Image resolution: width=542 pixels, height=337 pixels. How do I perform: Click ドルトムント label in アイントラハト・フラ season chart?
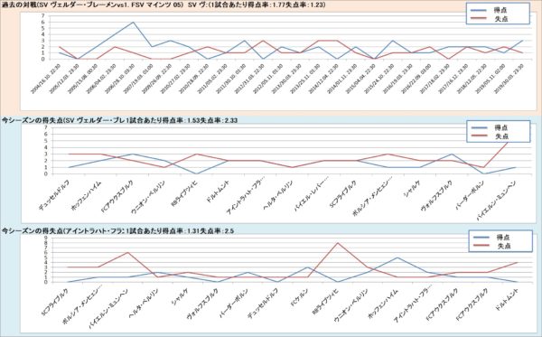pos(507,299)
